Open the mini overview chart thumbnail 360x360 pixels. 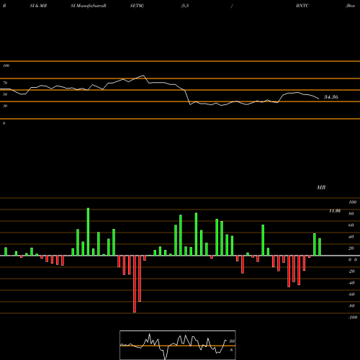click(x=178, y=345)
